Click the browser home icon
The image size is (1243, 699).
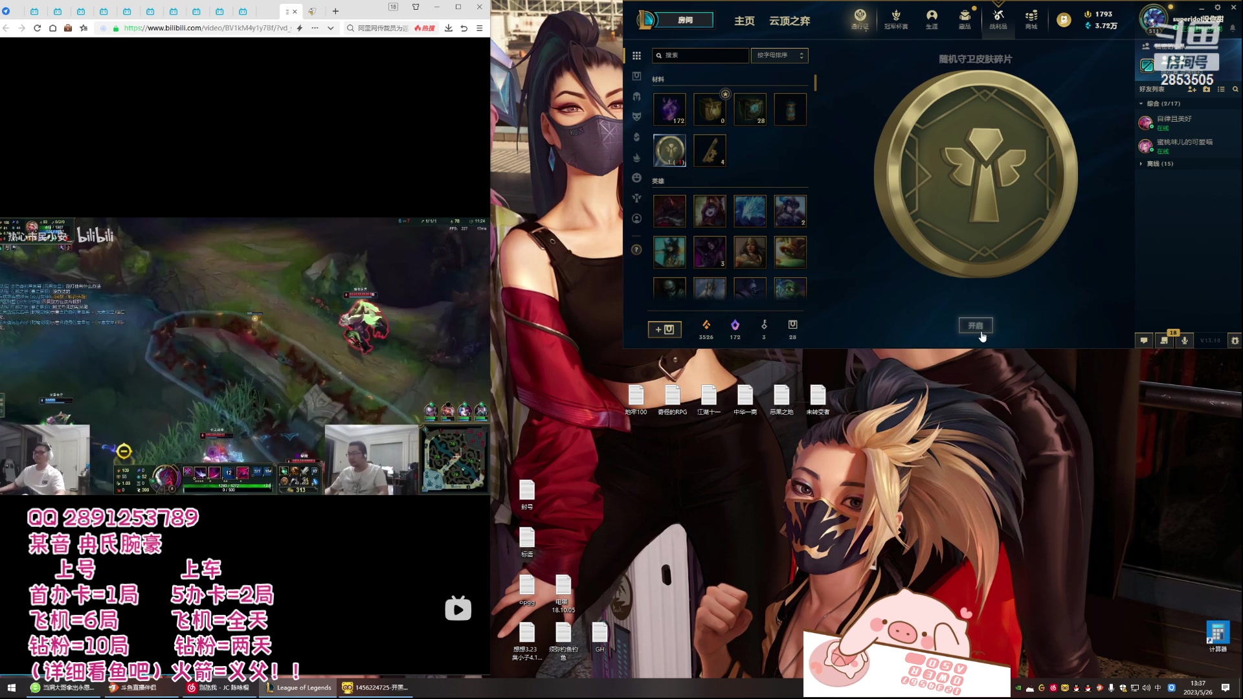click(52, 28)
